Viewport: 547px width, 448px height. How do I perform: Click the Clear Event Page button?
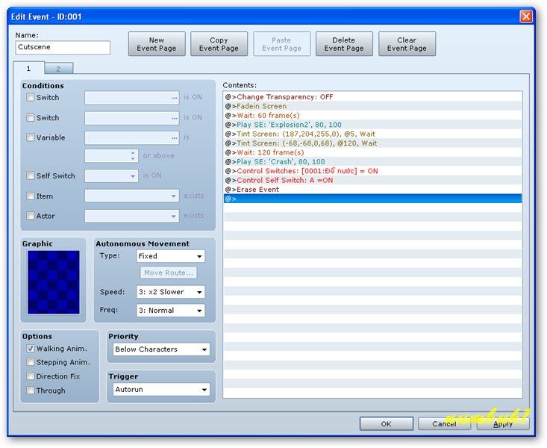[407, 44]
